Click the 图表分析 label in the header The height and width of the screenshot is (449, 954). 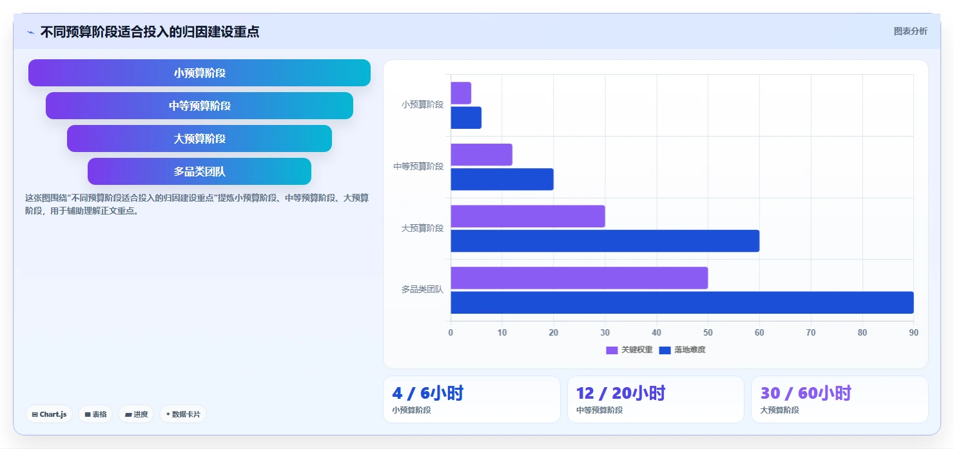pos(910,31)
